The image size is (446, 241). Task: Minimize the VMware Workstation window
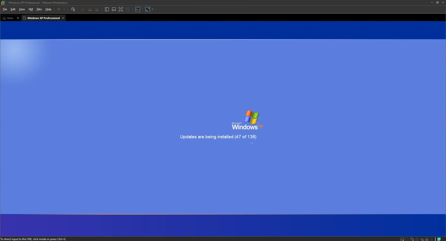[432, 3]
